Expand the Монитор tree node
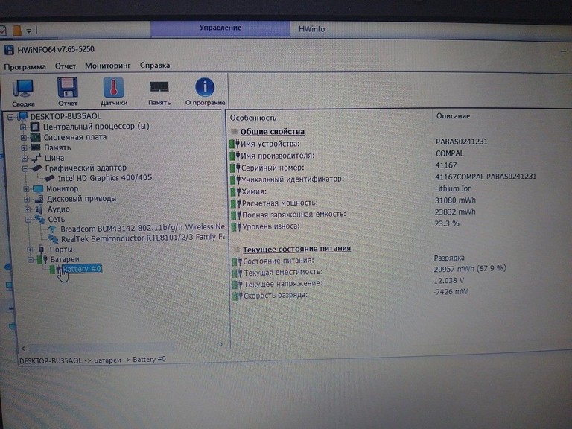This screenshot has width=572, height=429. [x=26, y=189]
